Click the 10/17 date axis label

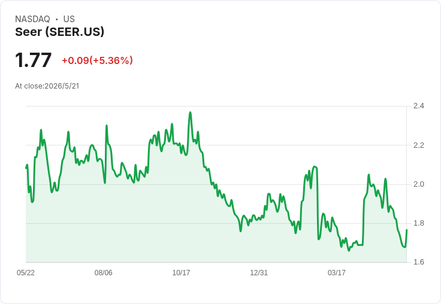pyautogui.click(x=181, y=272)
